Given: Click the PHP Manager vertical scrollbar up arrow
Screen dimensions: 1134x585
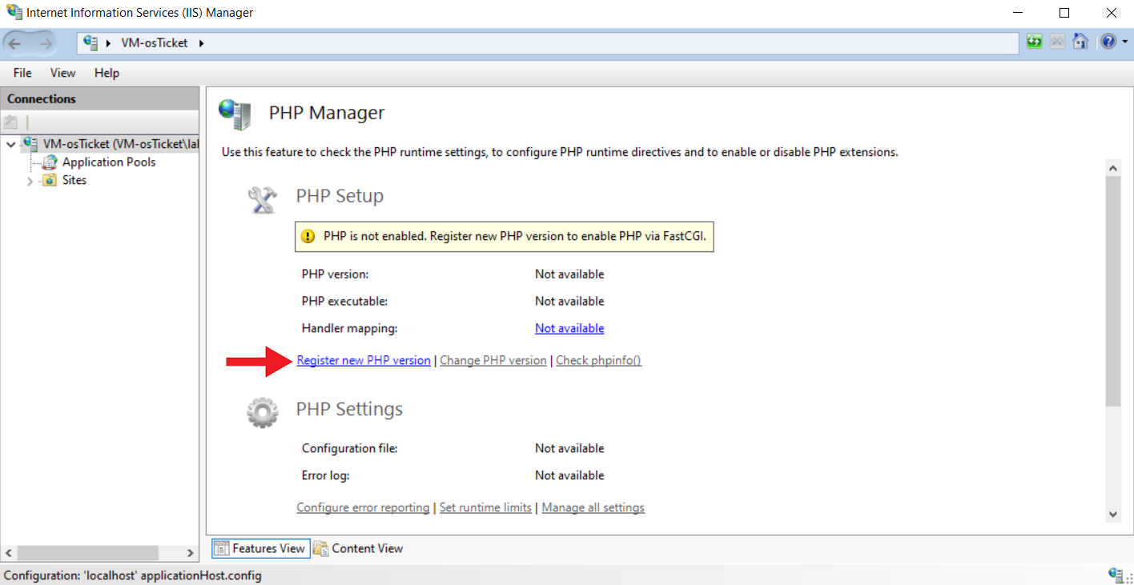Looking at the screenshot, I should tap(1113, 168).
